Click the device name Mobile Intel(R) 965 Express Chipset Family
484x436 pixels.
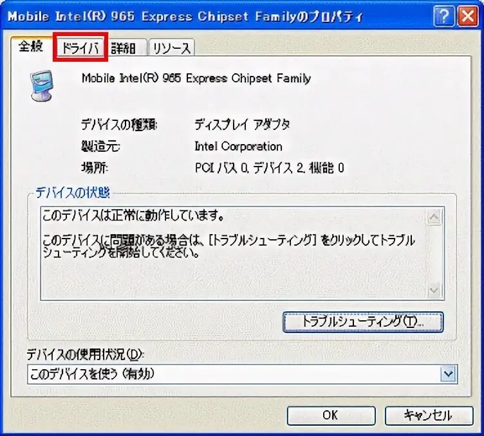196,78
